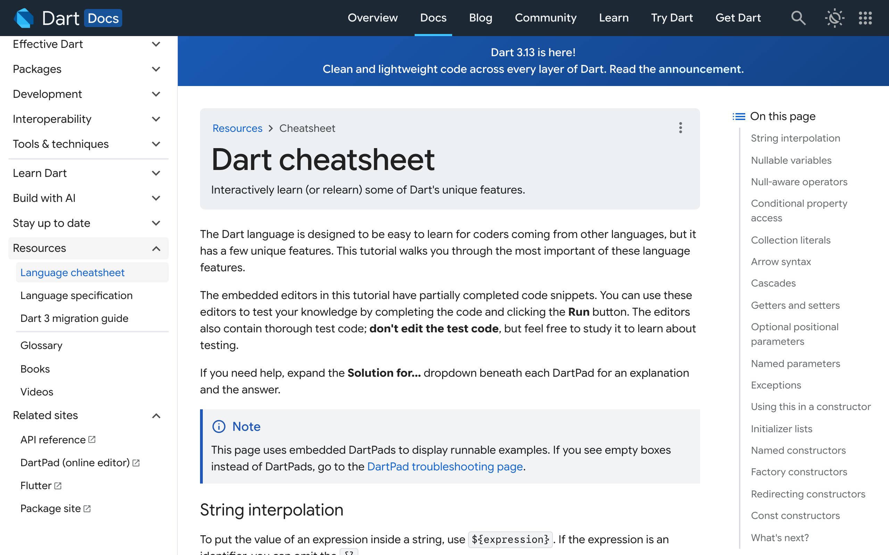Go to the Learn nav item
Viewport: 889px width, 555px height.
coord(614,18)
